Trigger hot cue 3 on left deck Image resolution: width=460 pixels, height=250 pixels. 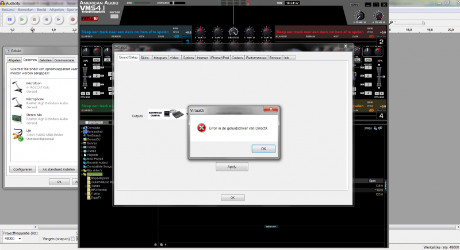[x=97, y=84]
